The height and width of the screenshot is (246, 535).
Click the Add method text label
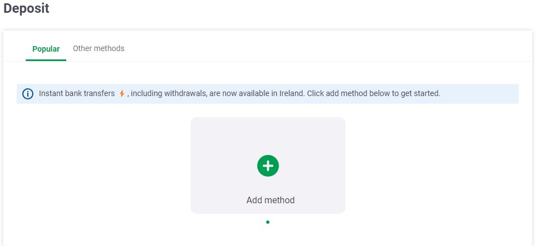click(x=271, y=200)
